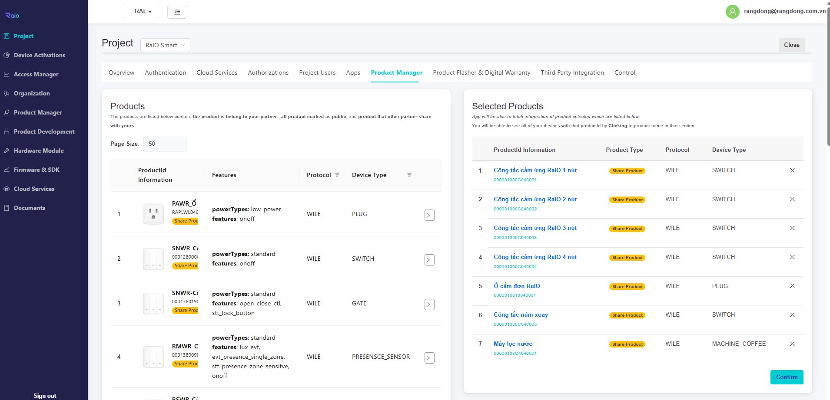
Task: Open the user avatar icon
Action: point(733,12)
